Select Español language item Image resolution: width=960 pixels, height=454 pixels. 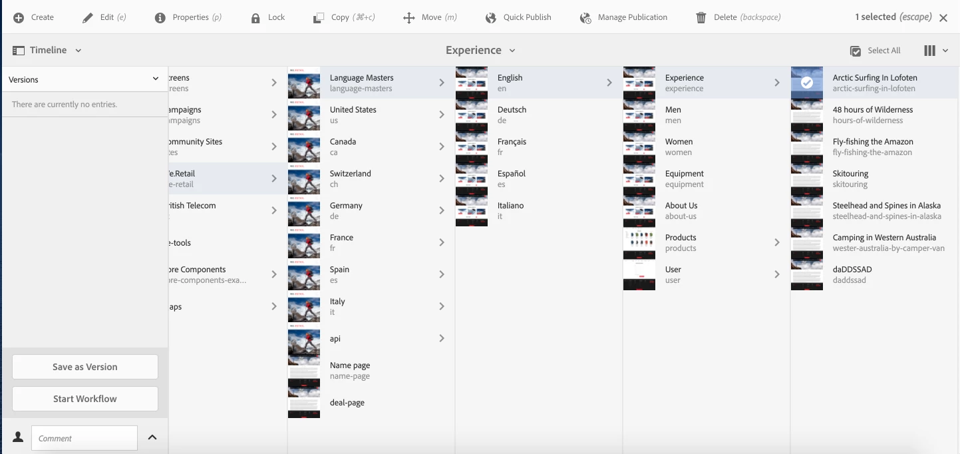coord(538,178)
